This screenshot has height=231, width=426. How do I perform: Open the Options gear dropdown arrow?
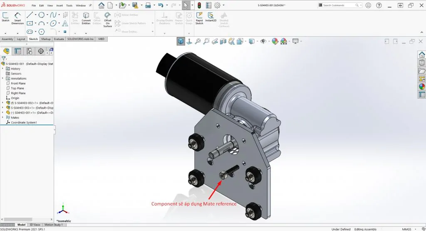click(x=223, y=5)
